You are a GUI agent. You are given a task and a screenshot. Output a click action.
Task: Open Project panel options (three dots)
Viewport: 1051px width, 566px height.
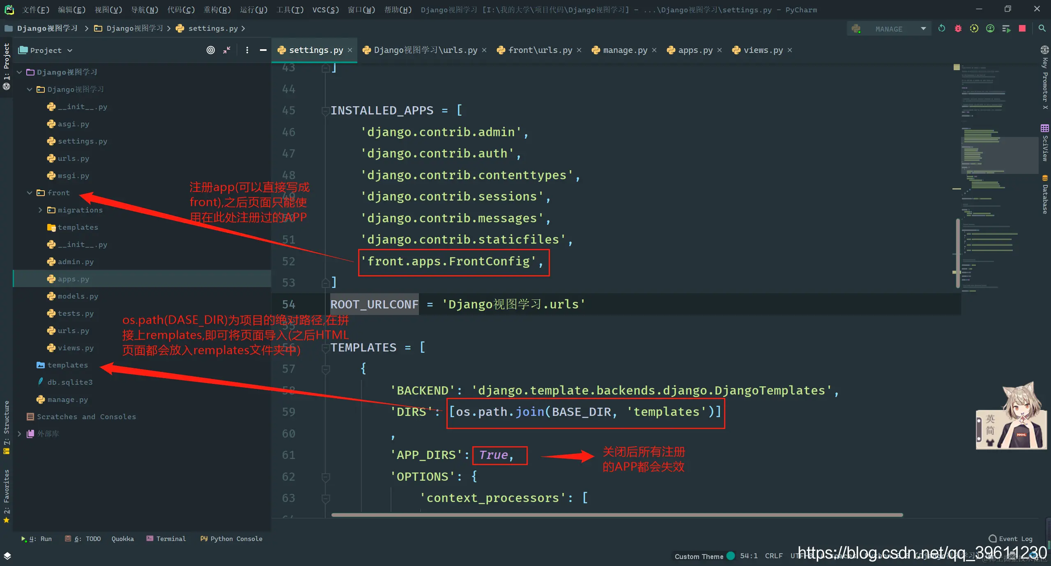247,50
